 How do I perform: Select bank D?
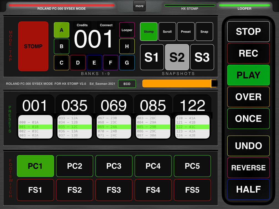pyautogui.click(x=78, y=63)
